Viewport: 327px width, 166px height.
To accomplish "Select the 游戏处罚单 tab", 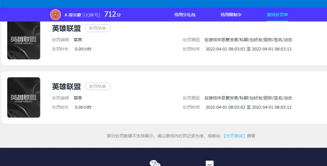I will coord(278,15).
